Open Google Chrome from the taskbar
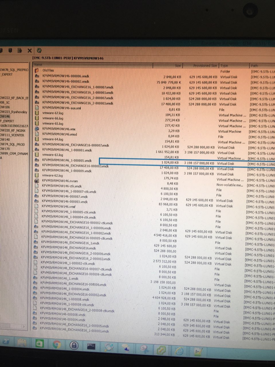The height and width of the screenshot is (367, 275). (x=57, y=344)
